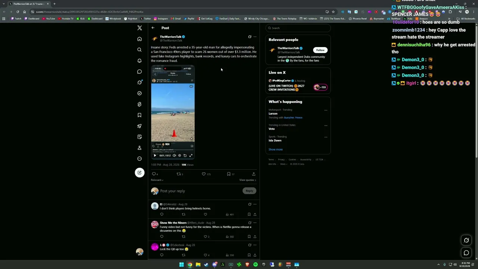Open more options for Larson trend

(326, 110)
